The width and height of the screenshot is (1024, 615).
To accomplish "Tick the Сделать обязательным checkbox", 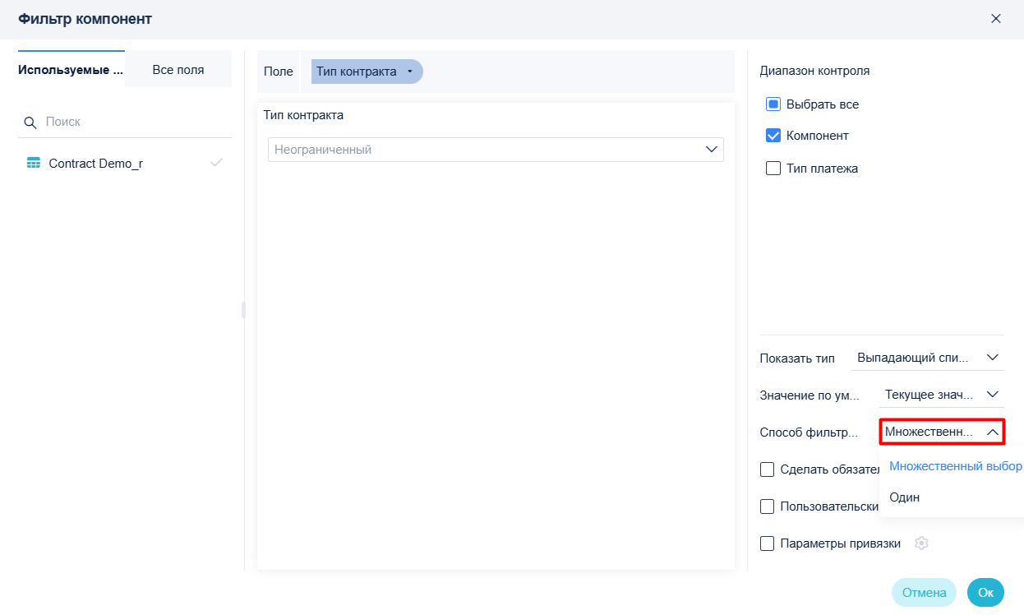I will (x=768, y=469).
